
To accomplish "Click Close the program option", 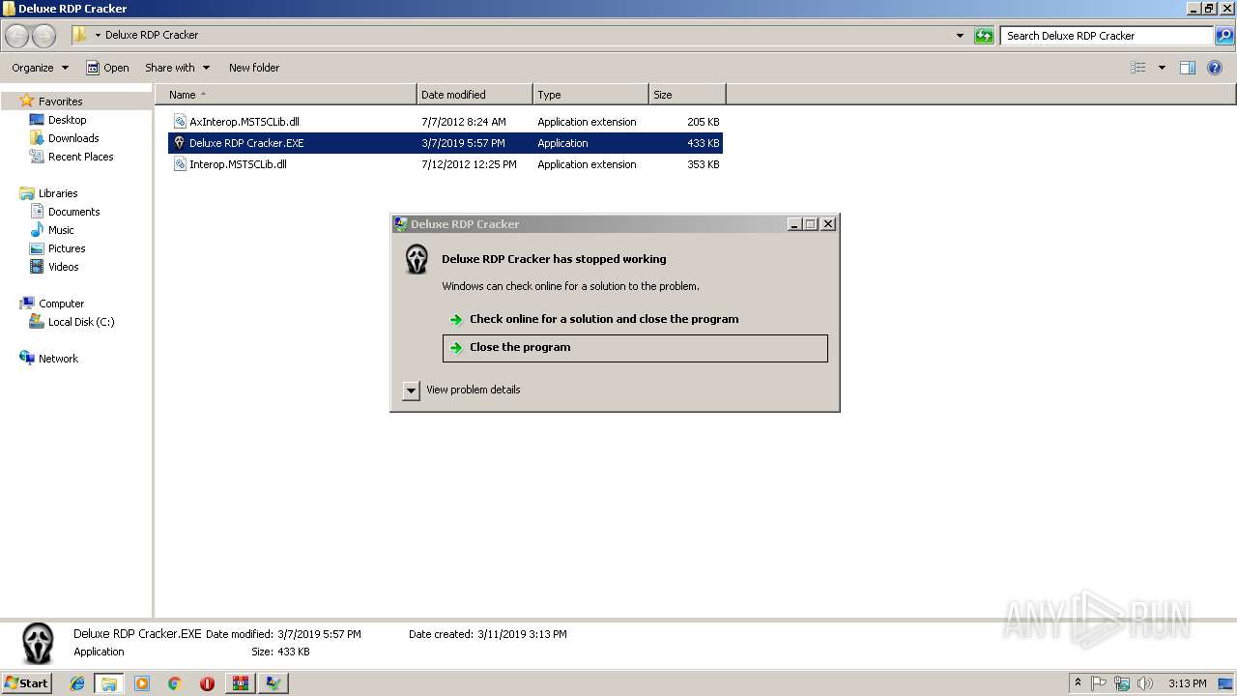I will pos(635,348).
